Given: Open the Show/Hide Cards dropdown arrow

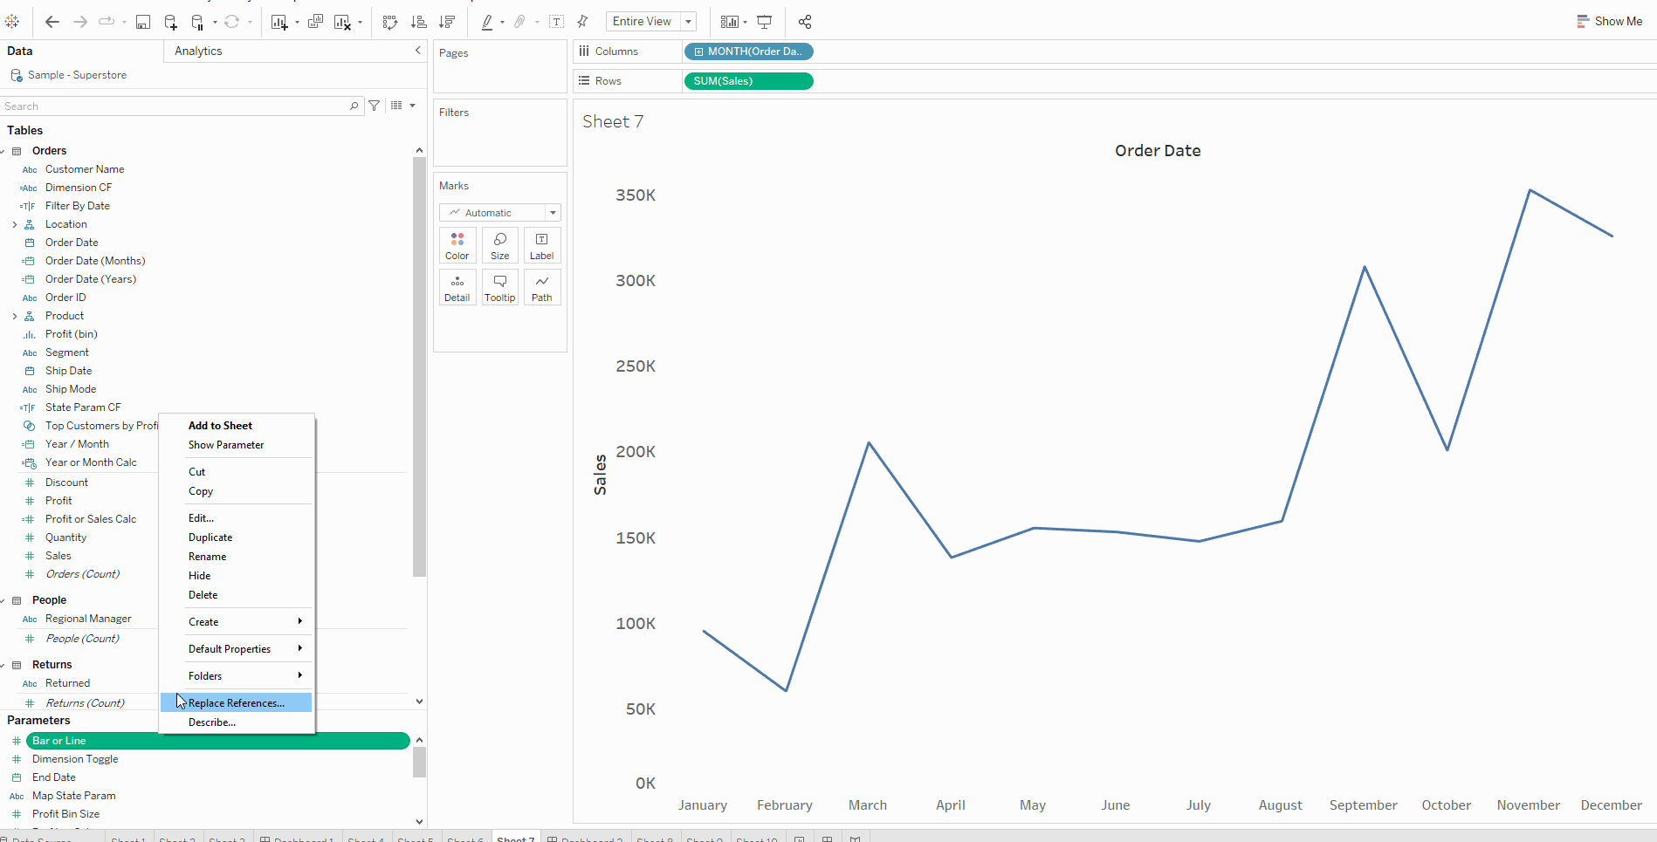Looking at the screenshot, I should [x=745, y=23].
